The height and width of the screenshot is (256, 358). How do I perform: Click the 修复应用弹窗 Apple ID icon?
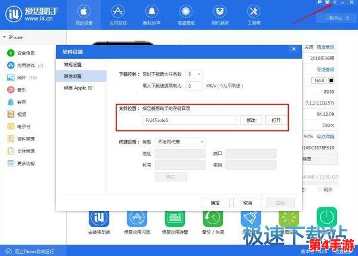pyautogui.click(x=175, y=218)
